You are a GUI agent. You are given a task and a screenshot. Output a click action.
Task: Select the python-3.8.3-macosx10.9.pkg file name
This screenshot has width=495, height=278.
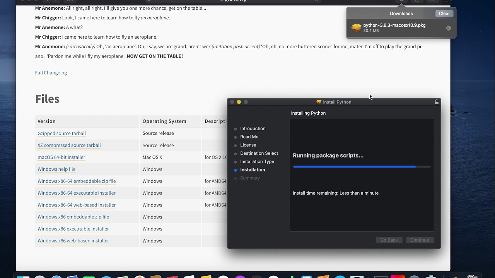coord(394,25)
